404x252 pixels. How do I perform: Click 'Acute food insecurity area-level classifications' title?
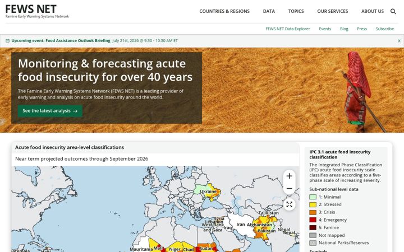tap(70, 147)
